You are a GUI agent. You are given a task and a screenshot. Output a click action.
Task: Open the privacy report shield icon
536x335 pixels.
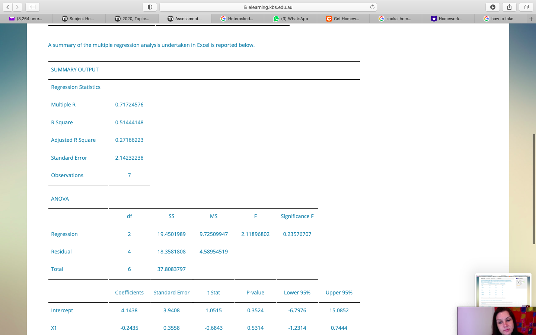pyautogui.click(x=150, y=7)
